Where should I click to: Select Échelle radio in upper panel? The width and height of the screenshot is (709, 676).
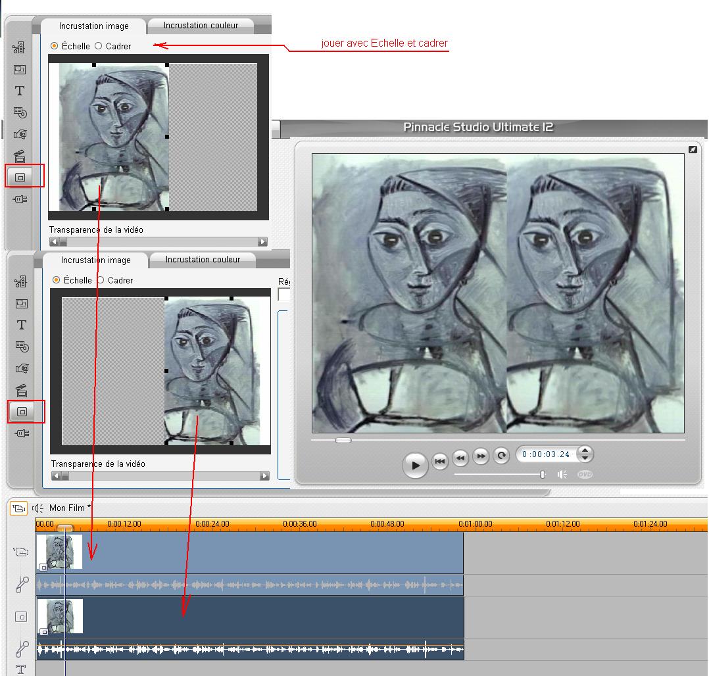tap(54, 45)
